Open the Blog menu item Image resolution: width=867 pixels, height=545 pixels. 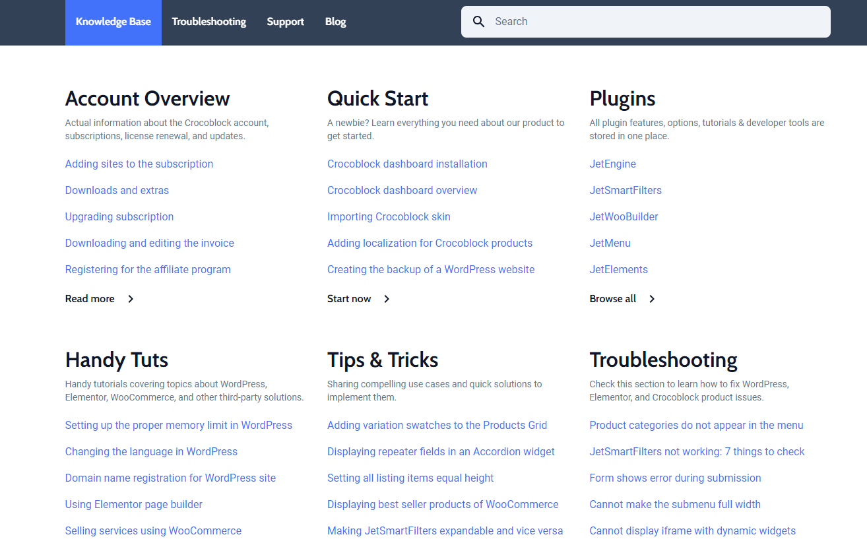click(x=336, y=22)
